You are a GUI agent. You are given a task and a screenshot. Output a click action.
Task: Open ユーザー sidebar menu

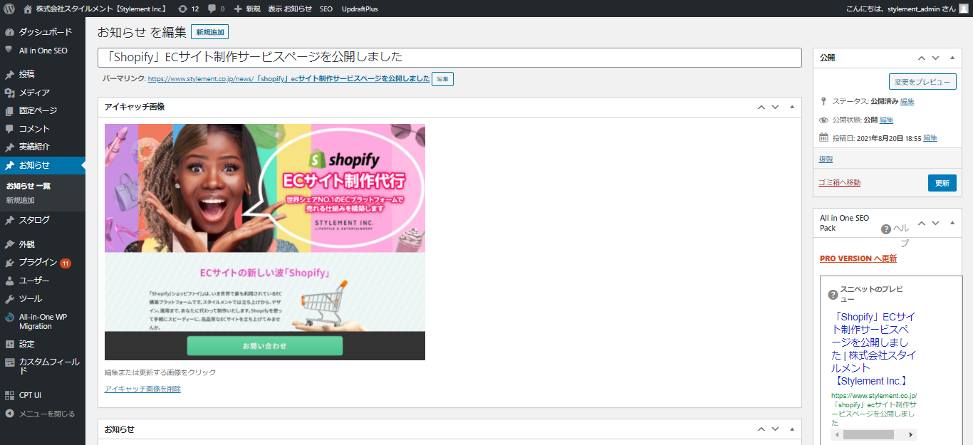[x=43, y=281]
